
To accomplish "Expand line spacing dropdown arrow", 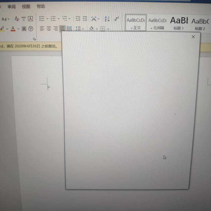I will coord(83,29).
